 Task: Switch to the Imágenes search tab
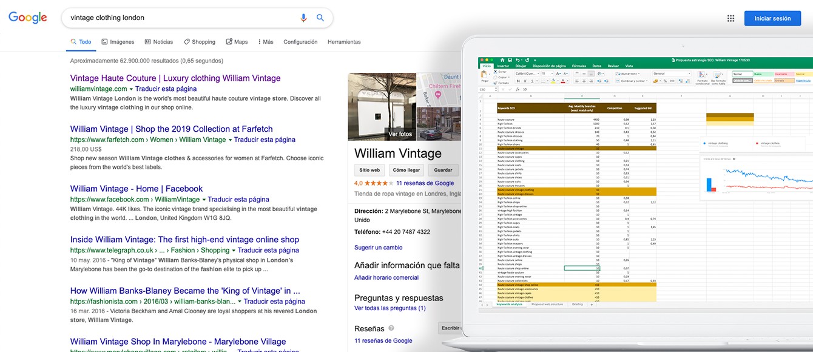tap(118, 42)
